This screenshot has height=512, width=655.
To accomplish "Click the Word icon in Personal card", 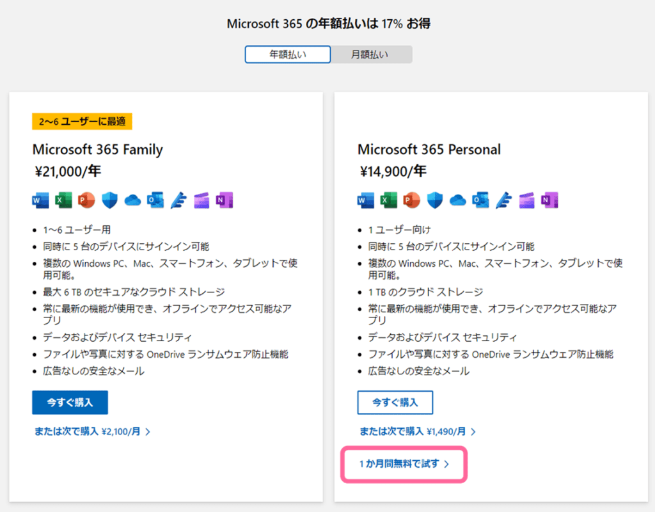I will (366, 200).
